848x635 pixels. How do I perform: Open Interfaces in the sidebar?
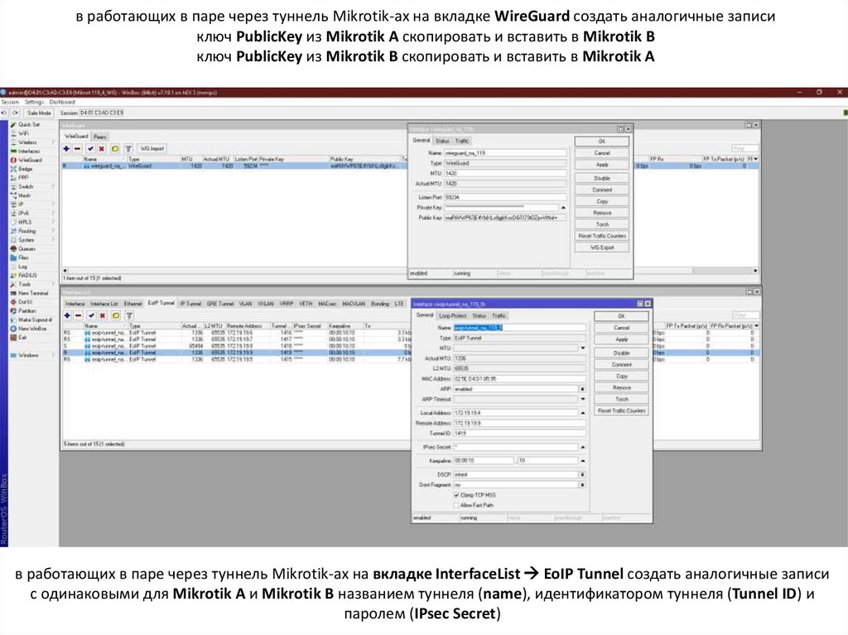[29, 151]
